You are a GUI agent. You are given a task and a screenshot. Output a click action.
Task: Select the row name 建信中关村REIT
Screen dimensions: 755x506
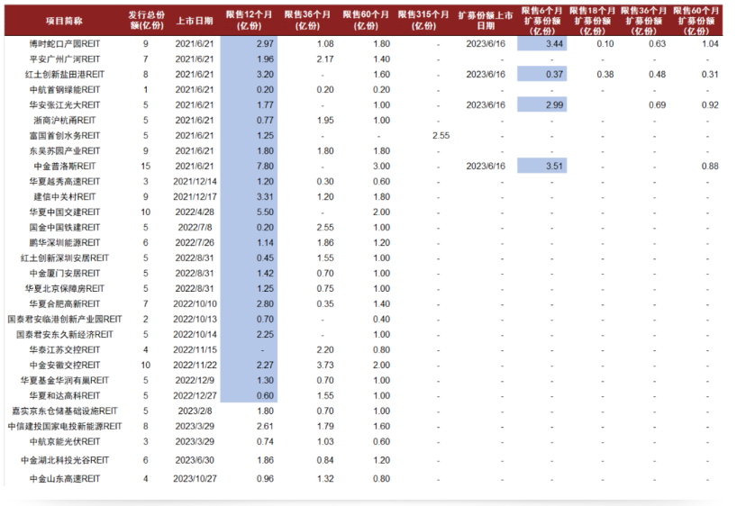click(65, 196)
